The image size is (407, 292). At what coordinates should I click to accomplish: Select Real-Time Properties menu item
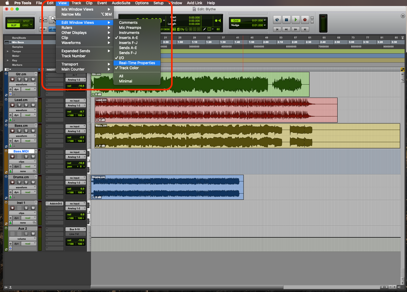click(x=137, y=63)
